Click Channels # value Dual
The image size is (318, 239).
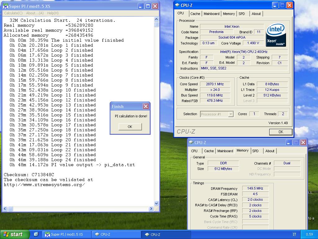point(287,163)
